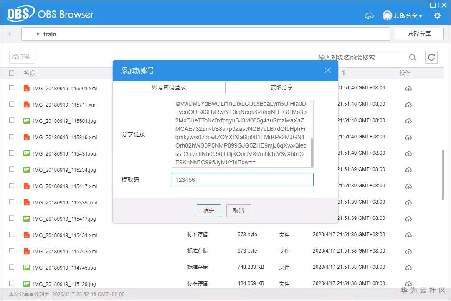451x301 pixels.
Task: Check the box for IMG_20180919_115819.xml
Action: click(12, 137)
